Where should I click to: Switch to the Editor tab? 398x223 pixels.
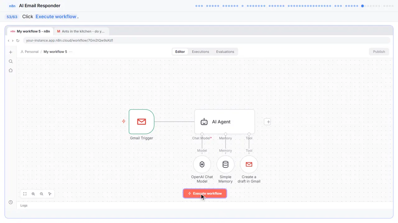[180, 52]
